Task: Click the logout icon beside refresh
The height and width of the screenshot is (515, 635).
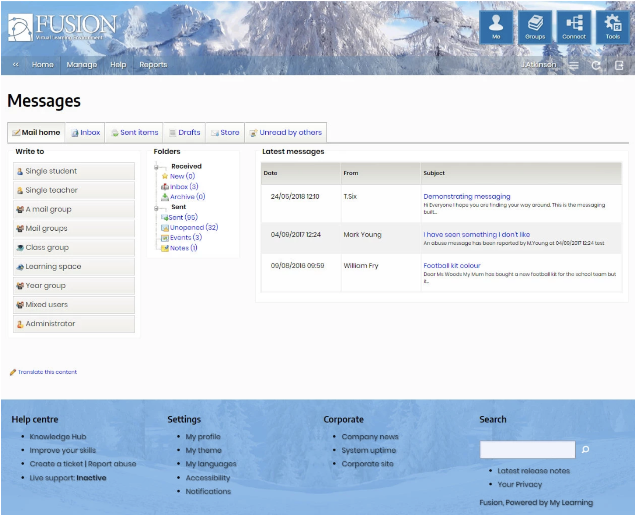Action: tap(619, 65)
